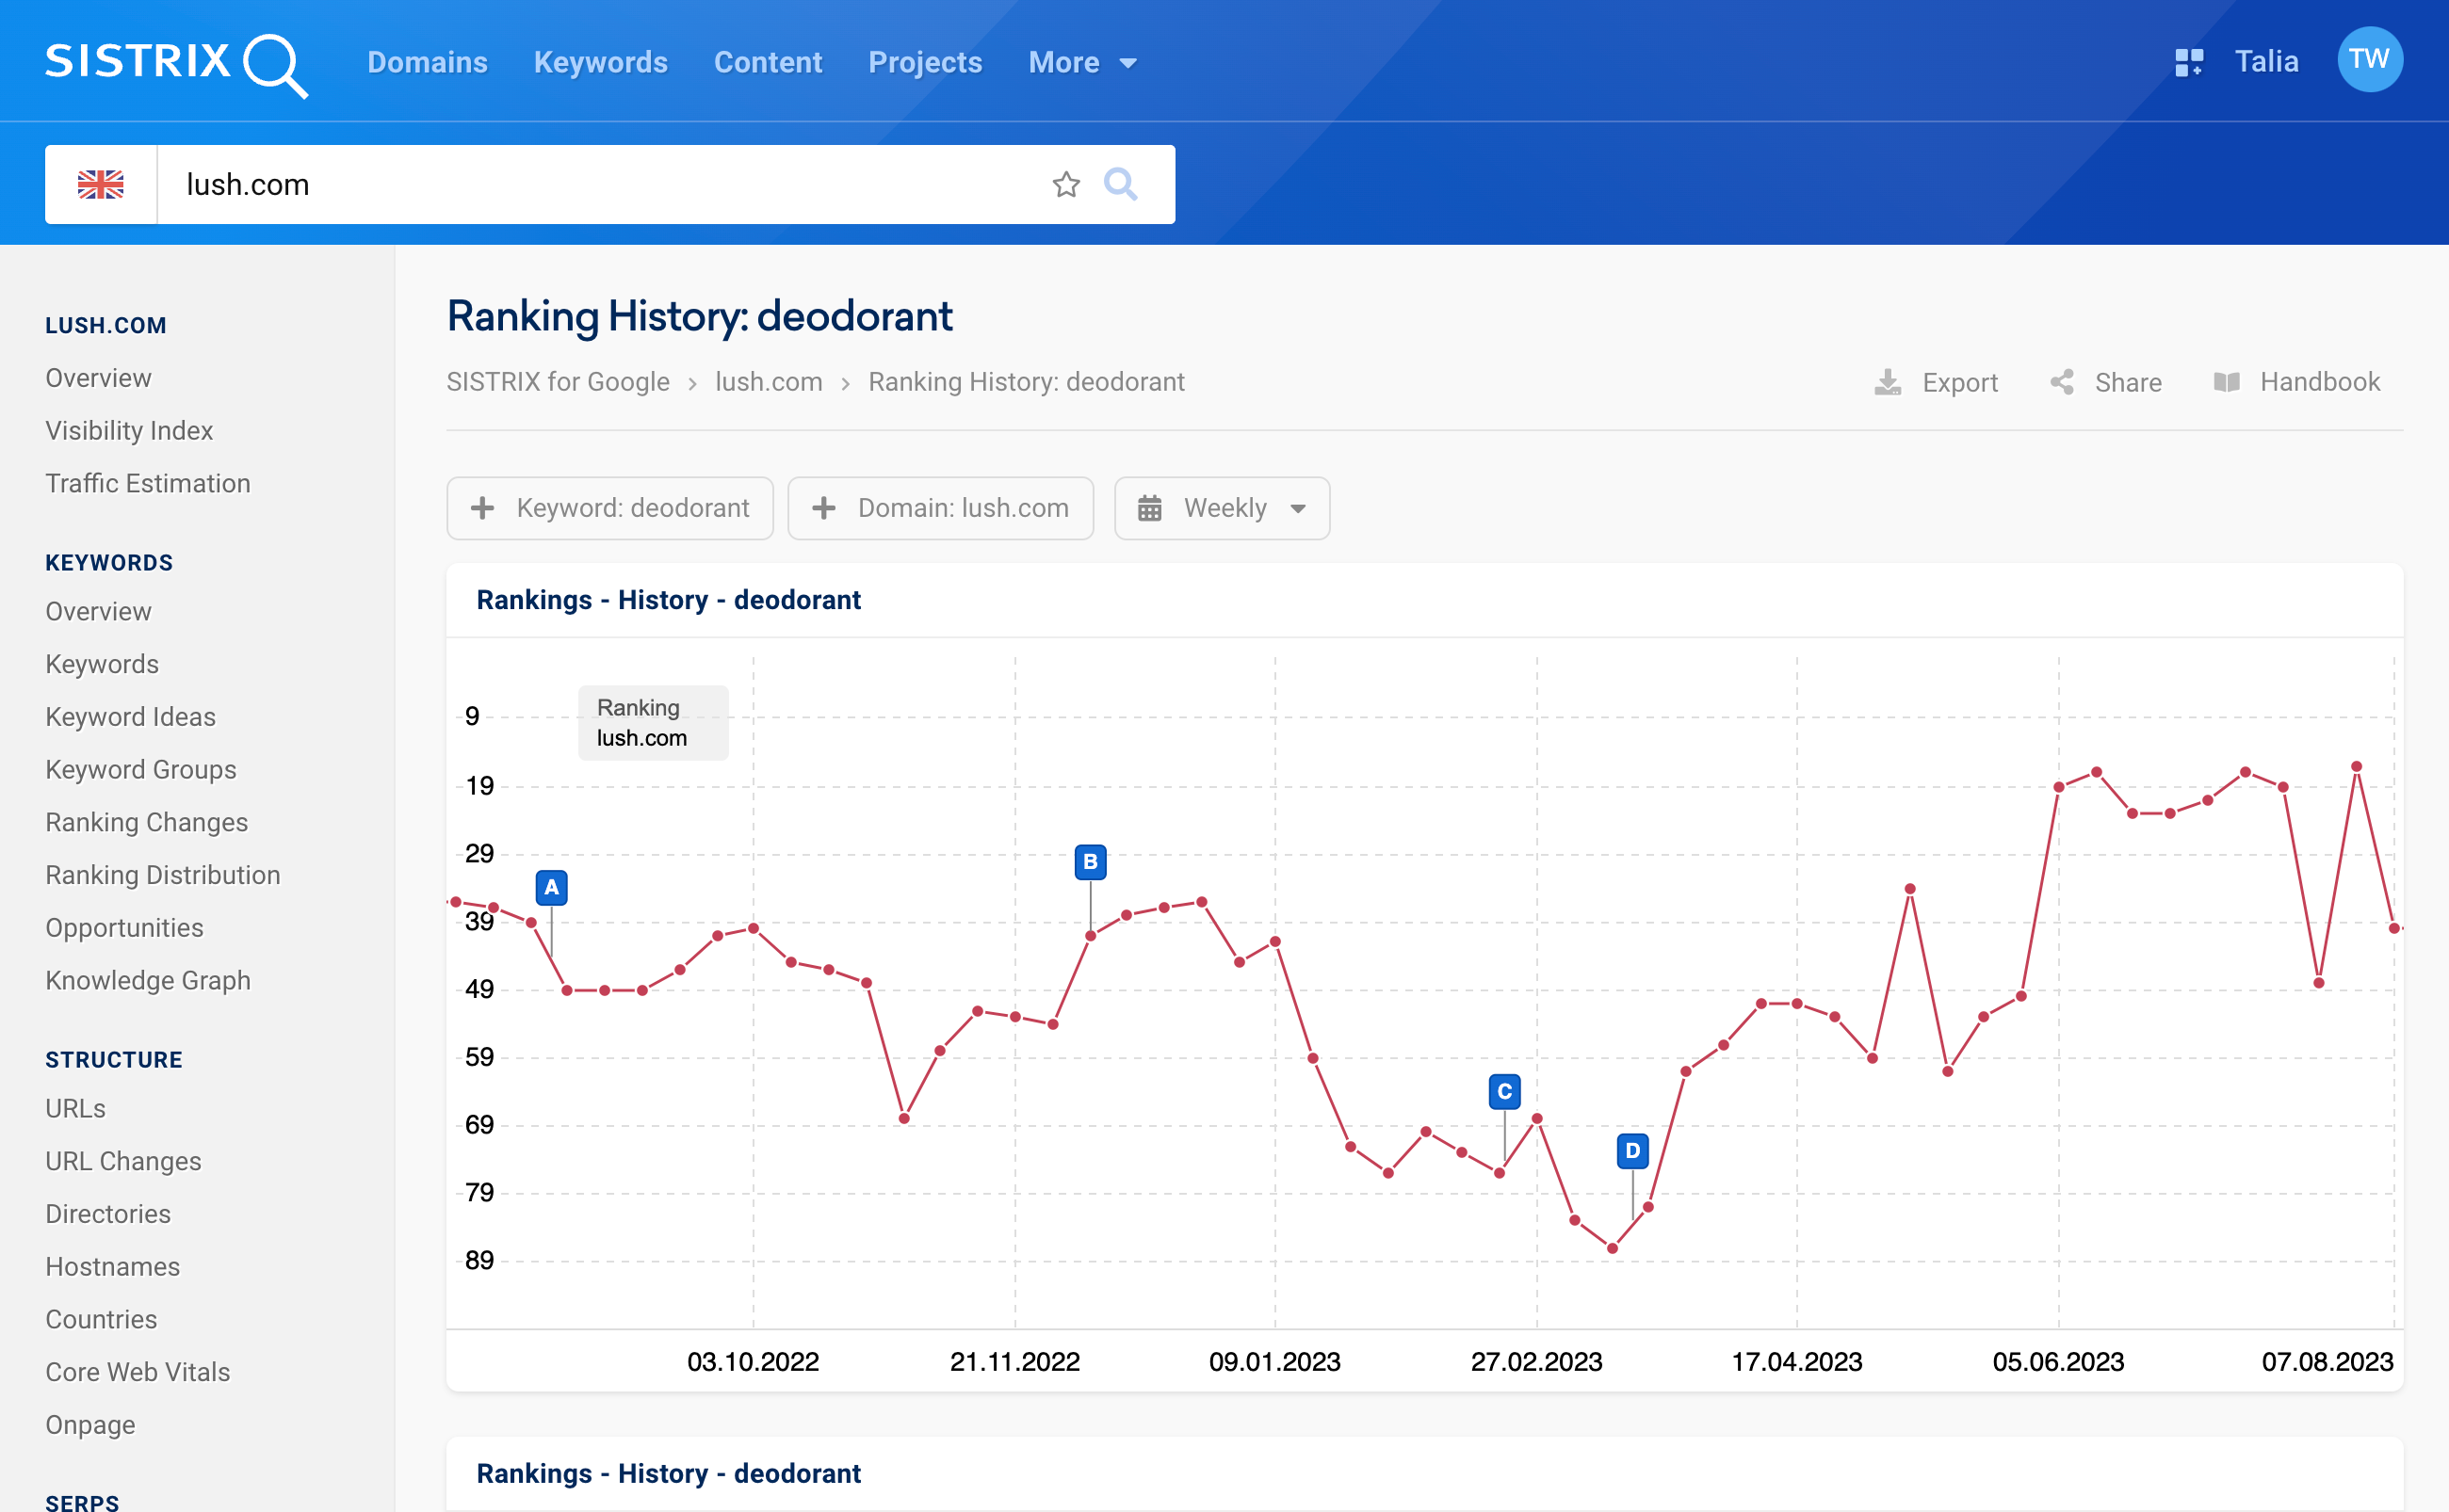Click the Share button label
Viewport: 2449px width, 1512px height.
tap(2128, 382)
